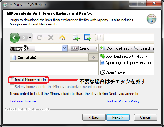Minimize the MiPony Setup window
The image size is (164, 127).
[134, 4]
